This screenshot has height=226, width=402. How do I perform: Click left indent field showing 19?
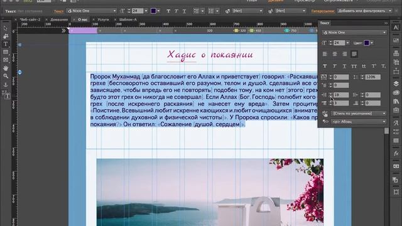point(341,95)
